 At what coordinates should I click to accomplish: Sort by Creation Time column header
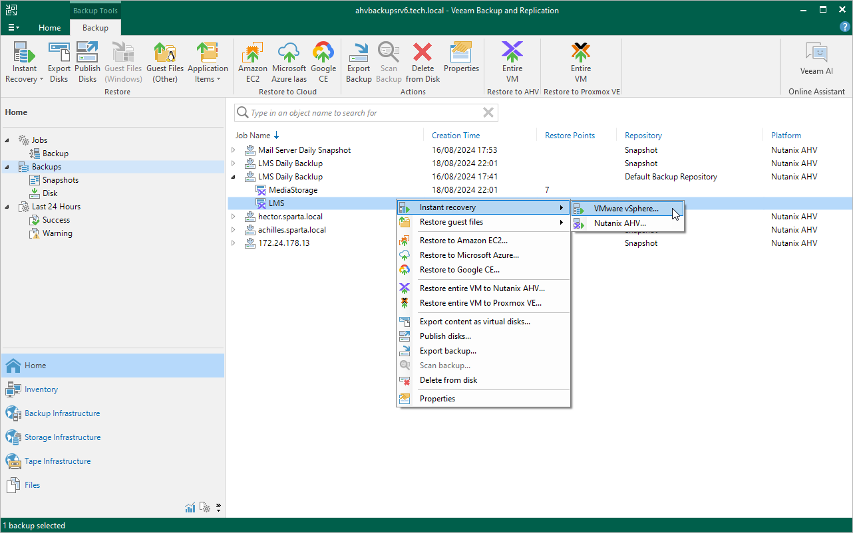tap(456, 136)
